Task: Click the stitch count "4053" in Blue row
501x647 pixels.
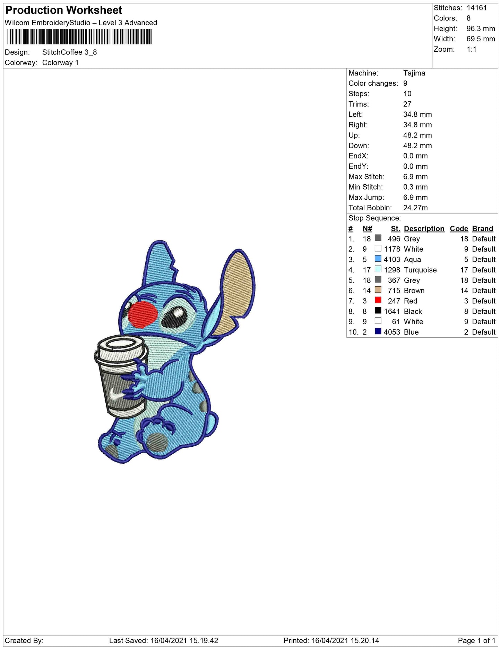Action: click(x=392, y=332)
